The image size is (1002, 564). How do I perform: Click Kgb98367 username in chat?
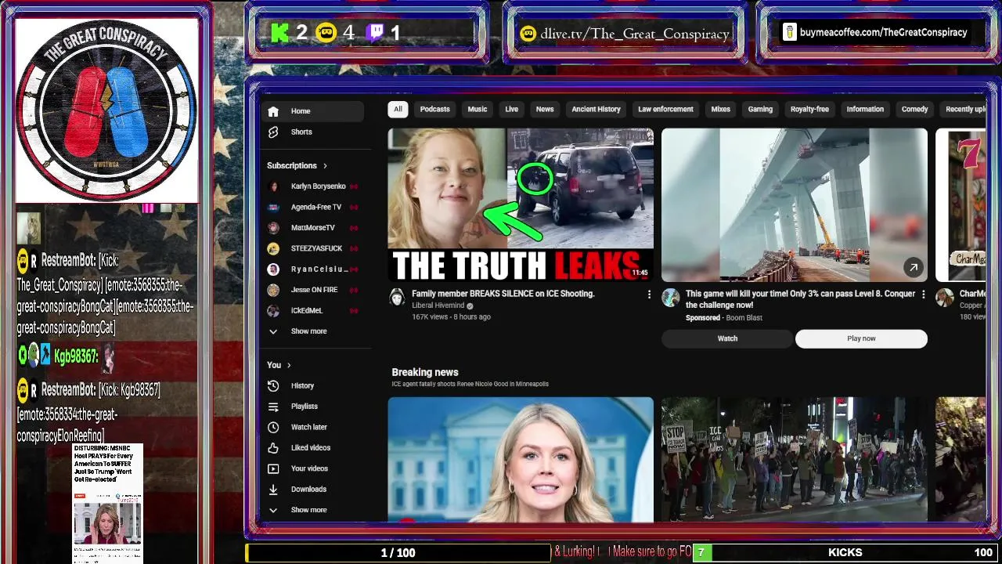click(74, 356)
